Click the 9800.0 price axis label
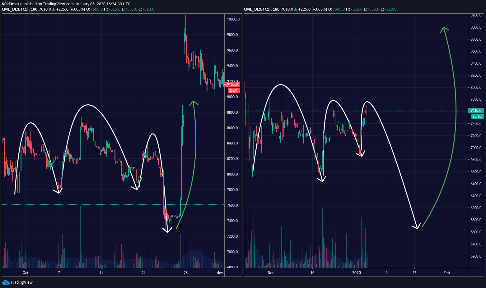Screen dimensions: 486x288 point(232,35)
